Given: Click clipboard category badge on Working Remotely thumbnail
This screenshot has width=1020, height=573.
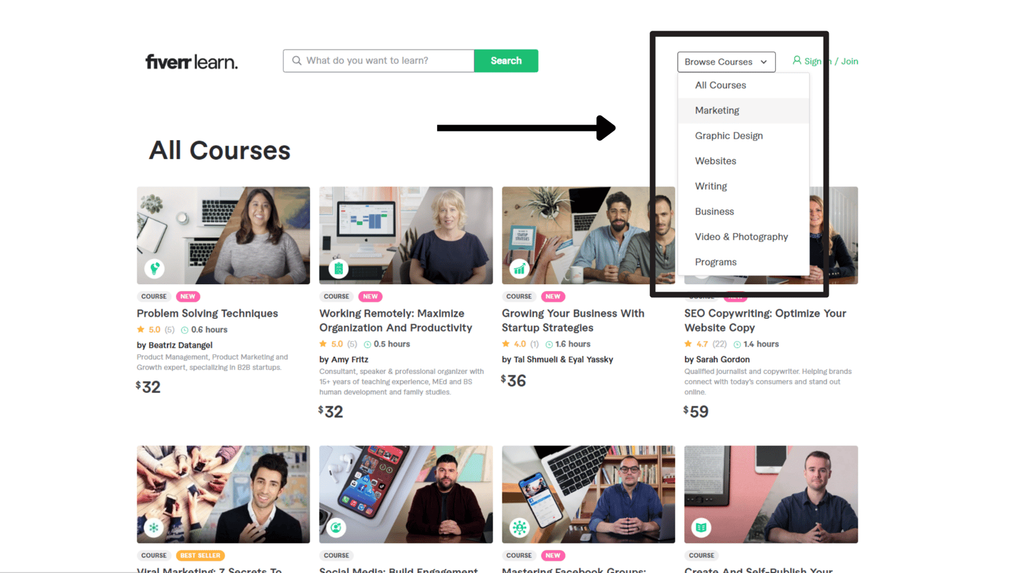Looking at the screenshot, I should point(338,268).
